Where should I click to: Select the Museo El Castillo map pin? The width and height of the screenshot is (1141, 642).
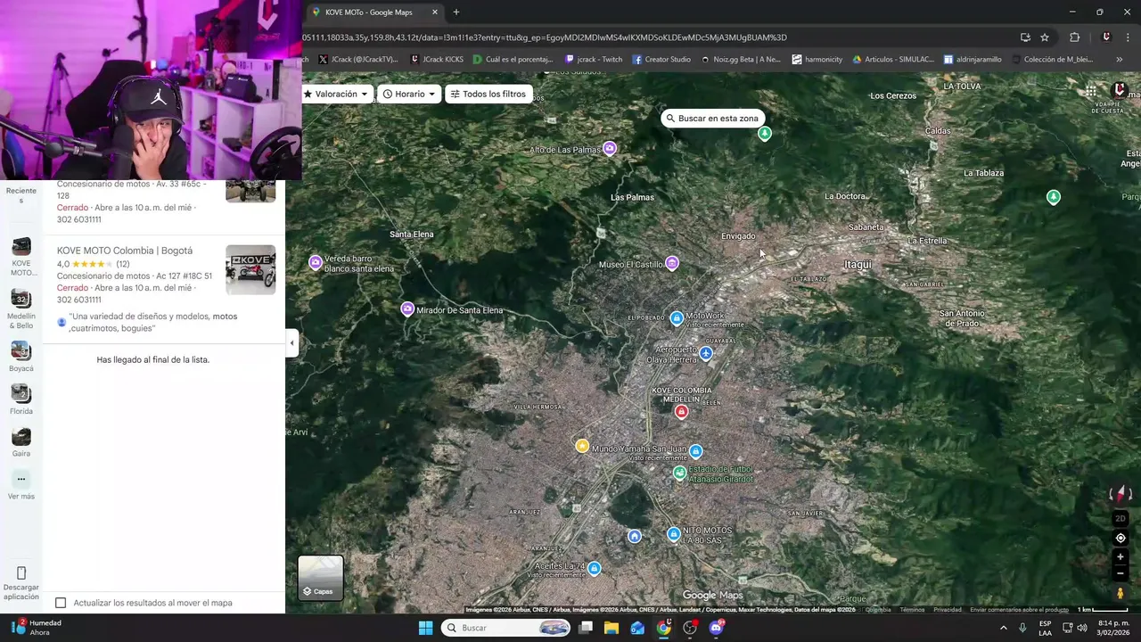(x=672, y=263)
